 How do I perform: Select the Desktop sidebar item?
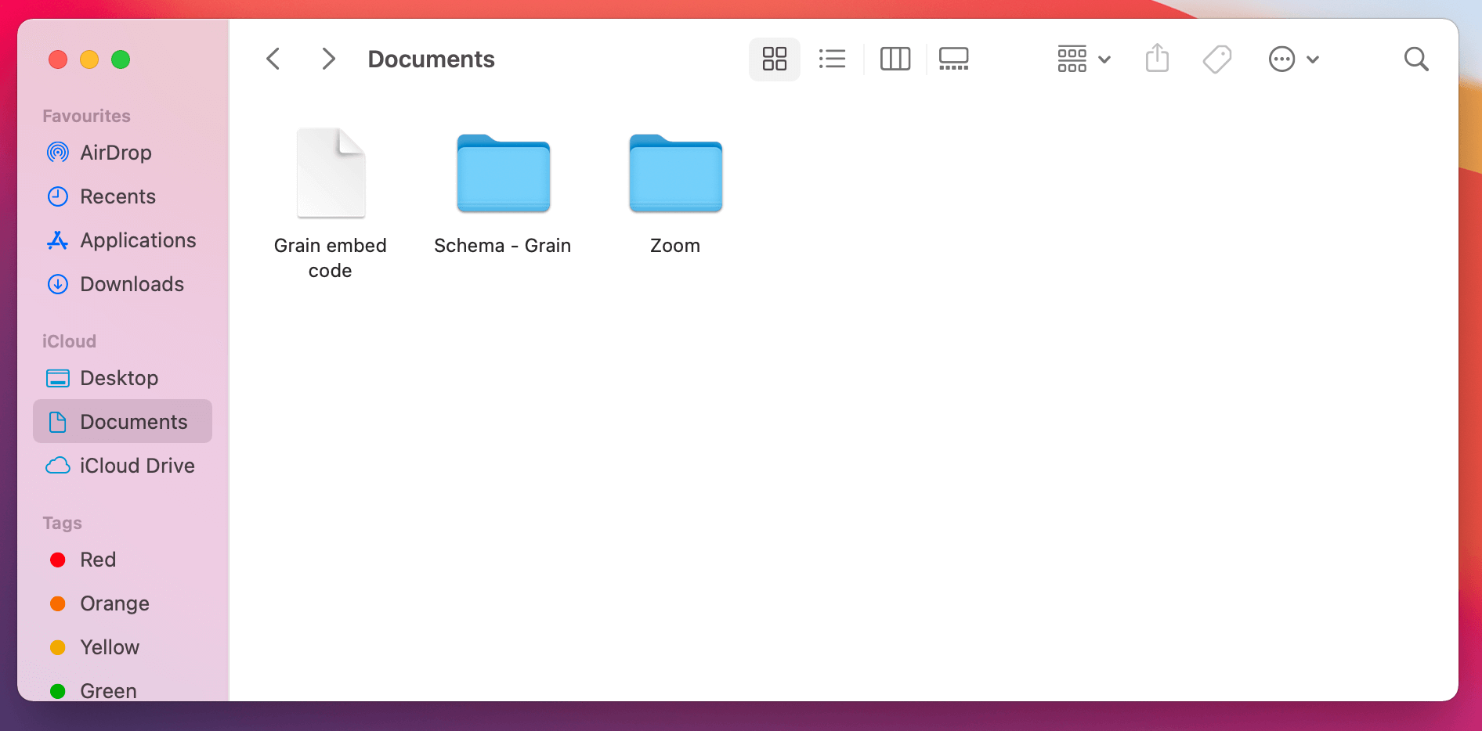[117, 378]
